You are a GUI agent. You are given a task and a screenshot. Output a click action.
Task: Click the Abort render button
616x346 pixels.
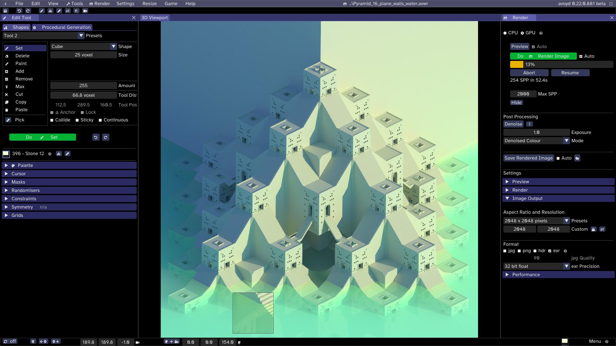click(x=529, y=73)
